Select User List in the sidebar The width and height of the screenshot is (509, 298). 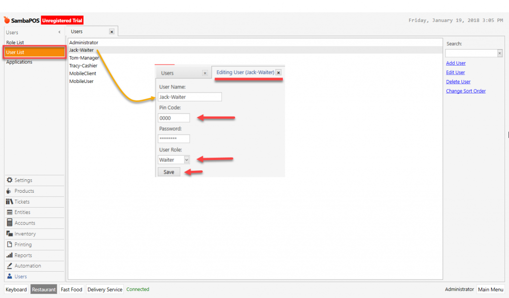tap(34, 52)
